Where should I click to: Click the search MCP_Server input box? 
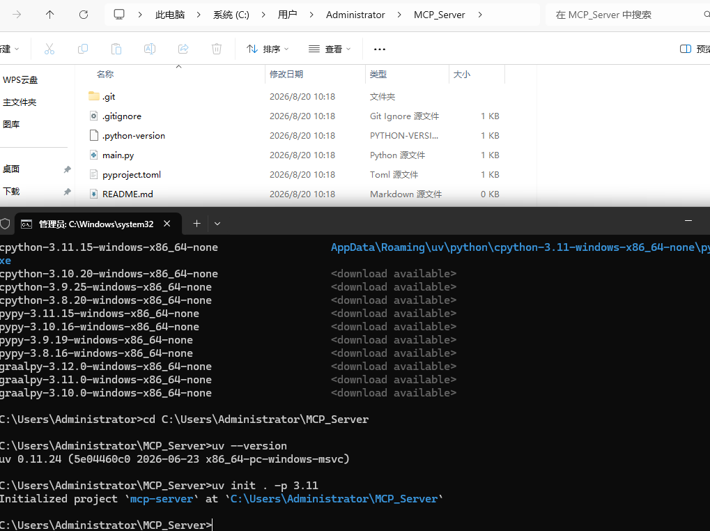(627, 15)
